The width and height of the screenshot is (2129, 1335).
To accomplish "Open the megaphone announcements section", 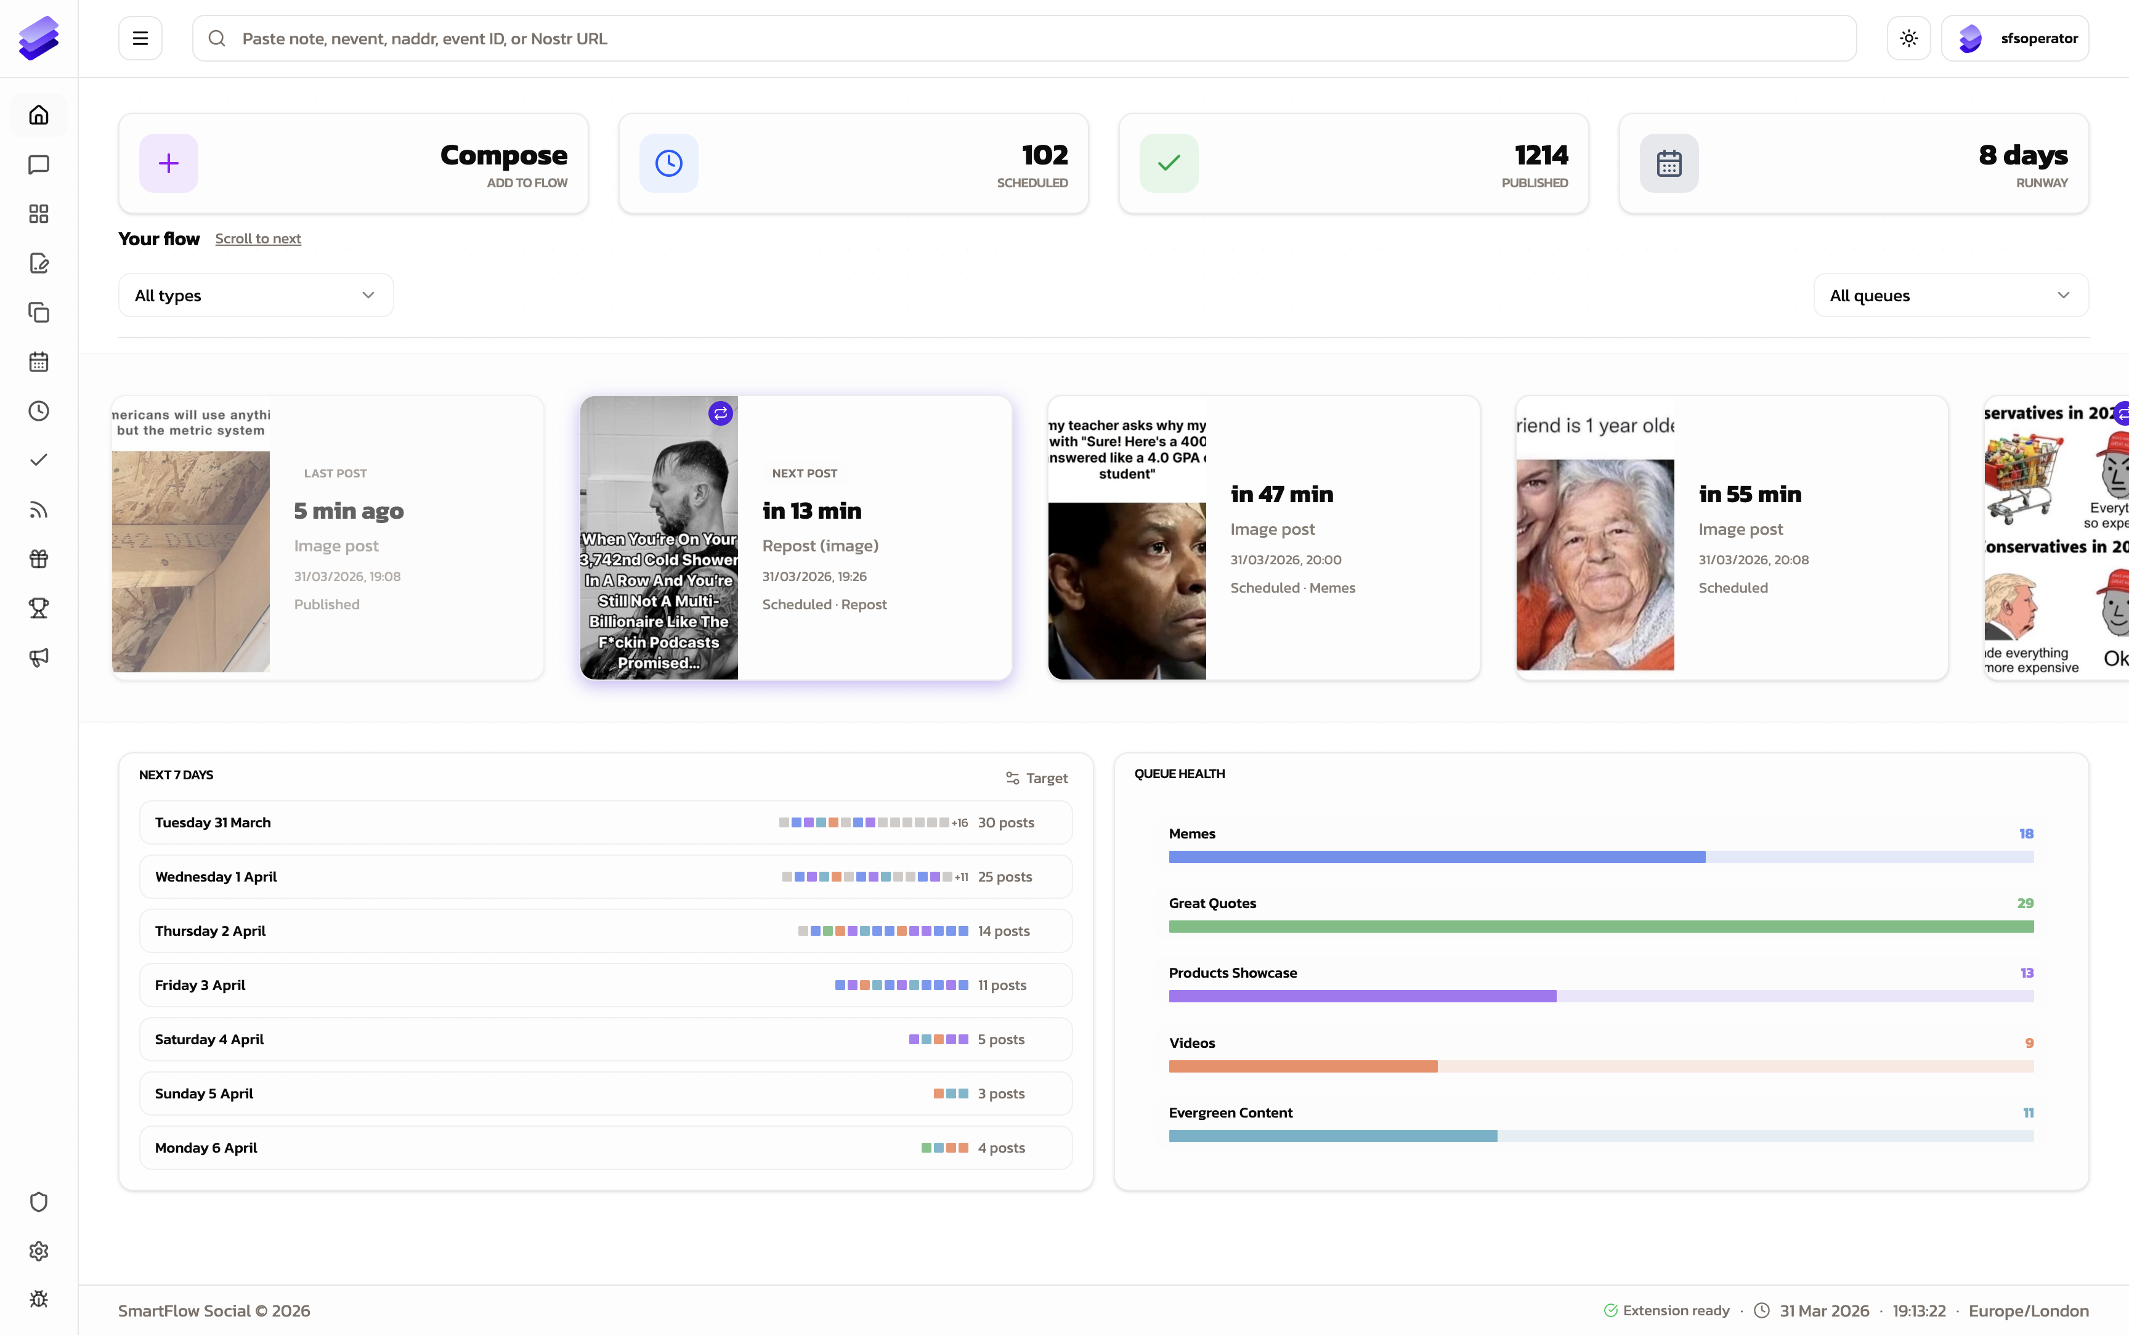I will (38, 657).
